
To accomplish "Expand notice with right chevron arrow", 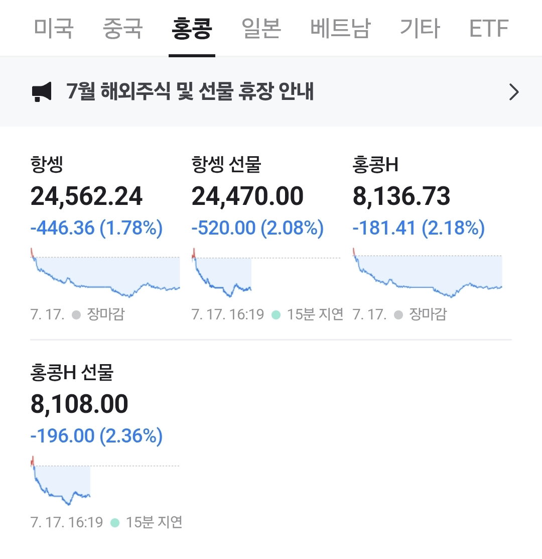I will [513, 92].
